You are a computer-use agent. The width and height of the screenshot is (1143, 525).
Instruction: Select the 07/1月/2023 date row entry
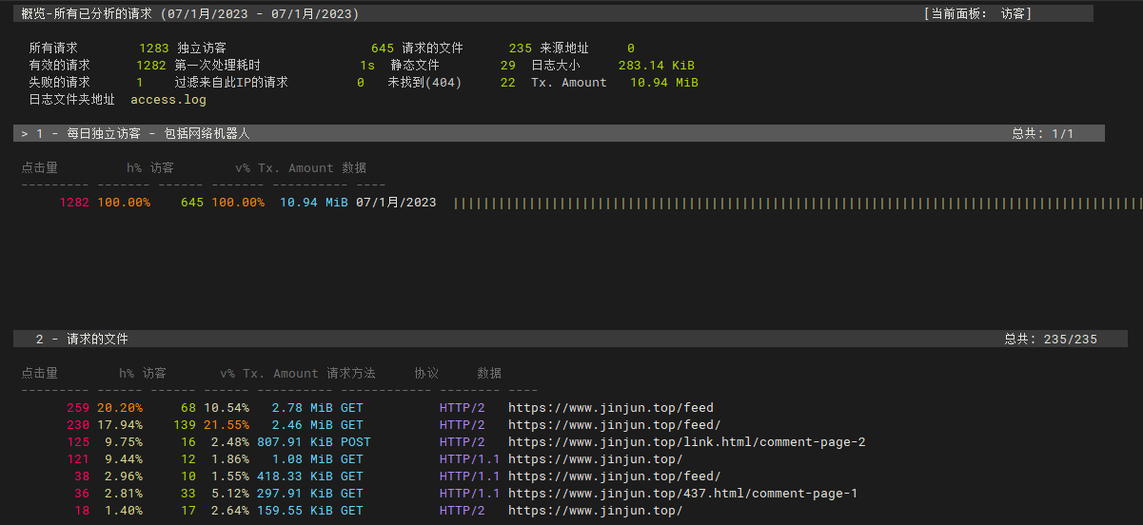click(x=396, y=203)
